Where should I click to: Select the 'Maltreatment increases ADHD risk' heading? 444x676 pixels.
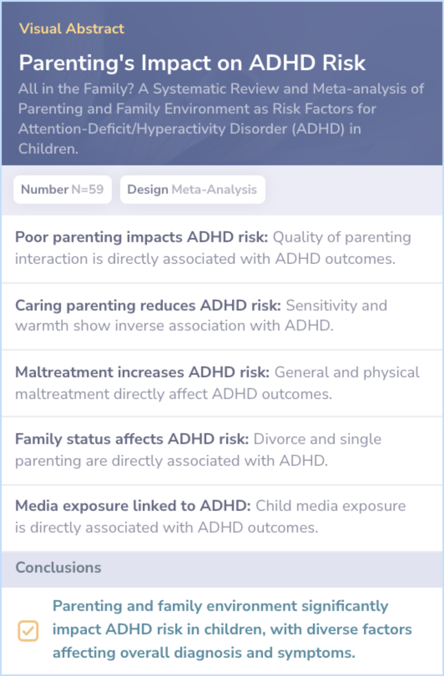coord(142,373)
